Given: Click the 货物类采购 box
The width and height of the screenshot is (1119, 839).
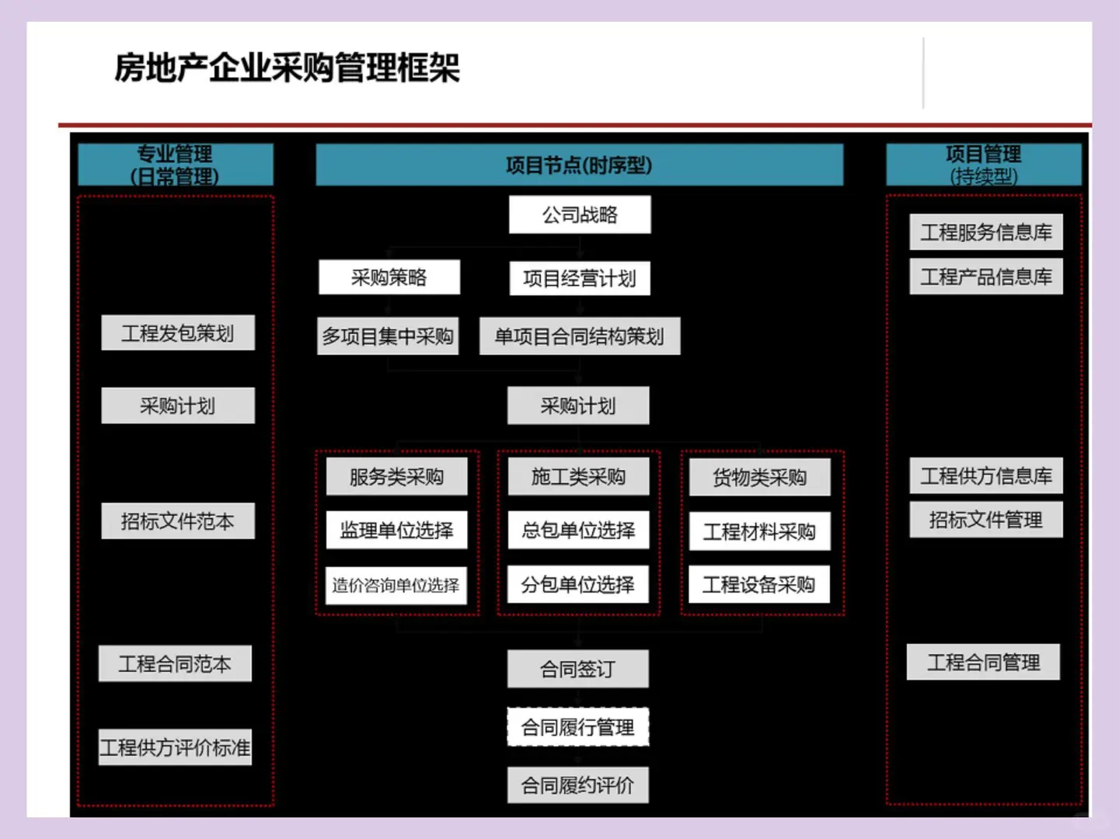Looking at the screenshot, I should click(759, 478).
